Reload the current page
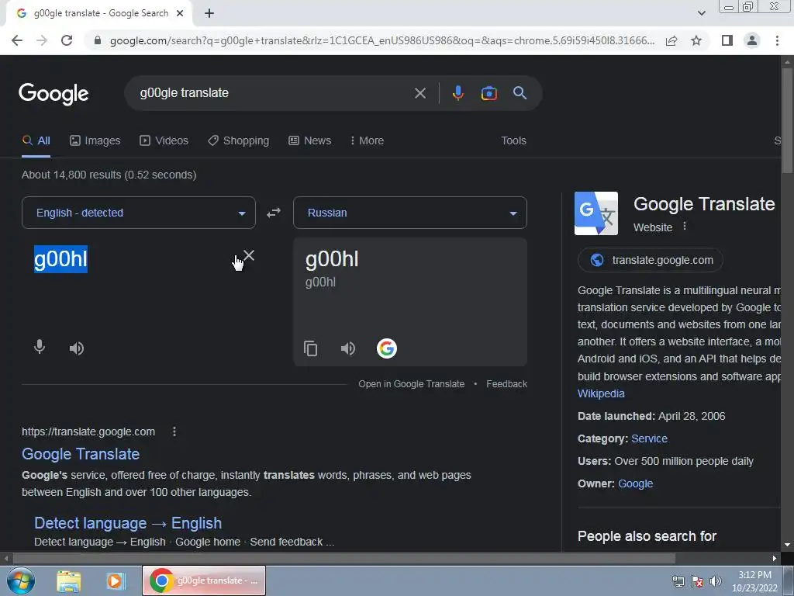 (x=67, y=40)
